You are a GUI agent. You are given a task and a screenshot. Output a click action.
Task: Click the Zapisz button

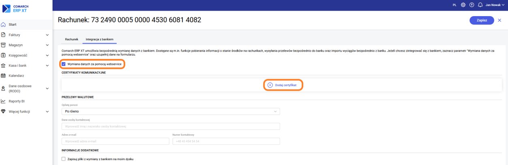(481, 20)
